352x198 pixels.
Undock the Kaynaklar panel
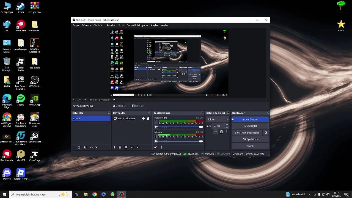(x=150, y=113)
